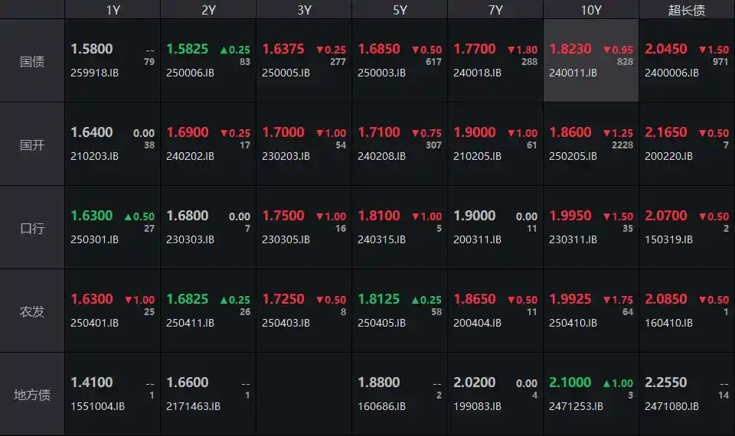This screenshot has height=436, width=735.
Task: Select the 10Y column header
Action: 591,10
